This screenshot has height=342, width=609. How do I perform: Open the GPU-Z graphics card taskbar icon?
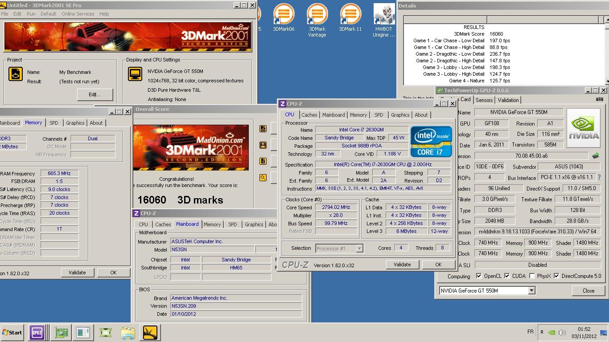tap(61, 332)
